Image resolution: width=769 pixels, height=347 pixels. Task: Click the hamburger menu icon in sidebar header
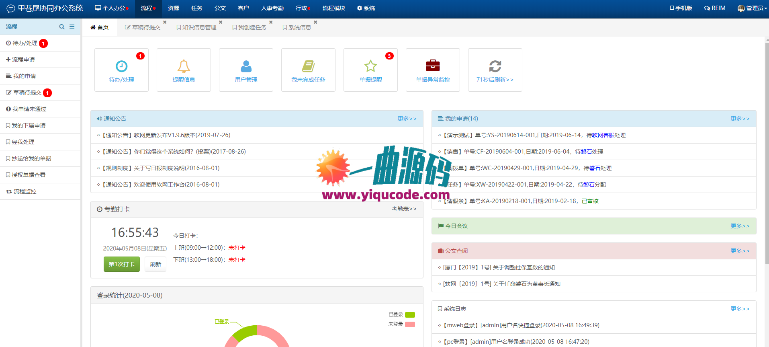click(72, 27)
